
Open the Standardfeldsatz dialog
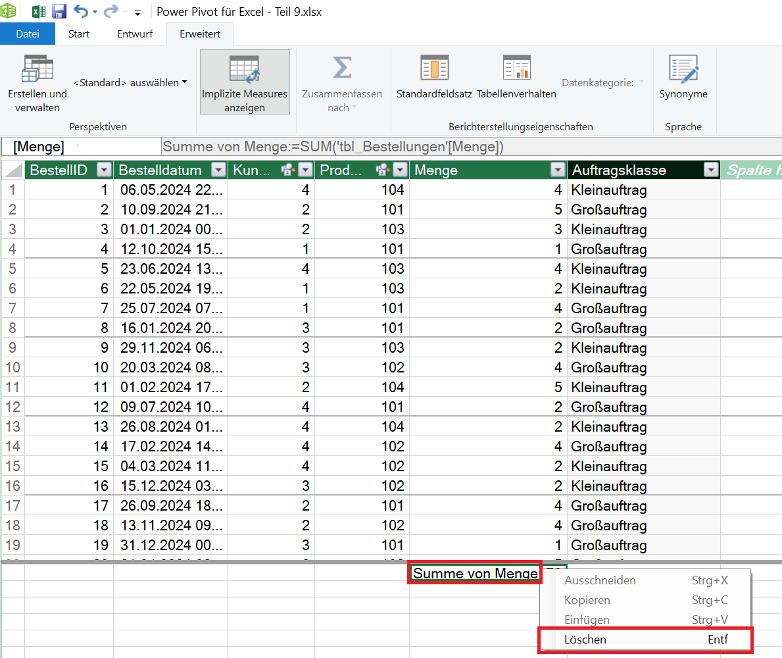coord(434,78)
